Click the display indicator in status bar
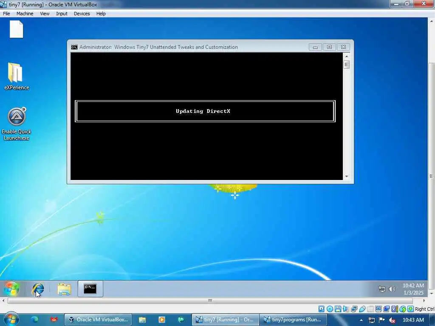 [x=379, y=309]
